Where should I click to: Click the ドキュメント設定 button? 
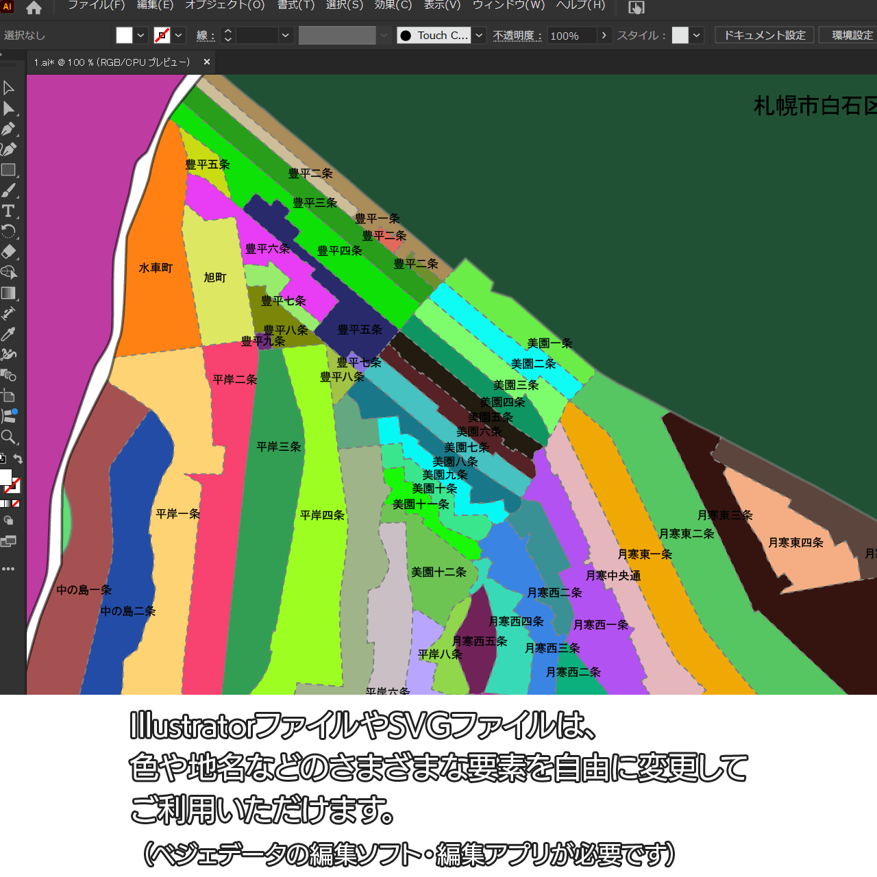pyautogui.click(x=765, y=35)
